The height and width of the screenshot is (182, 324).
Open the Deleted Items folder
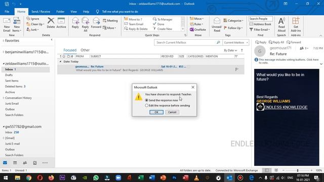[15, 86]
